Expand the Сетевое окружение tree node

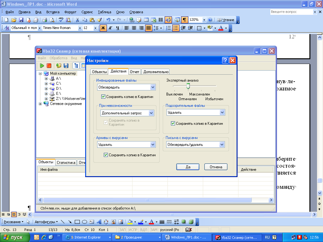click(40, 104)
